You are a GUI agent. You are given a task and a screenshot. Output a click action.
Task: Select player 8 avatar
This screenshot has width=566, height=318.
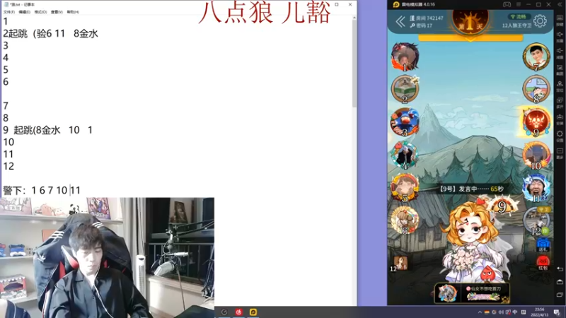click(x=536, y=89)
